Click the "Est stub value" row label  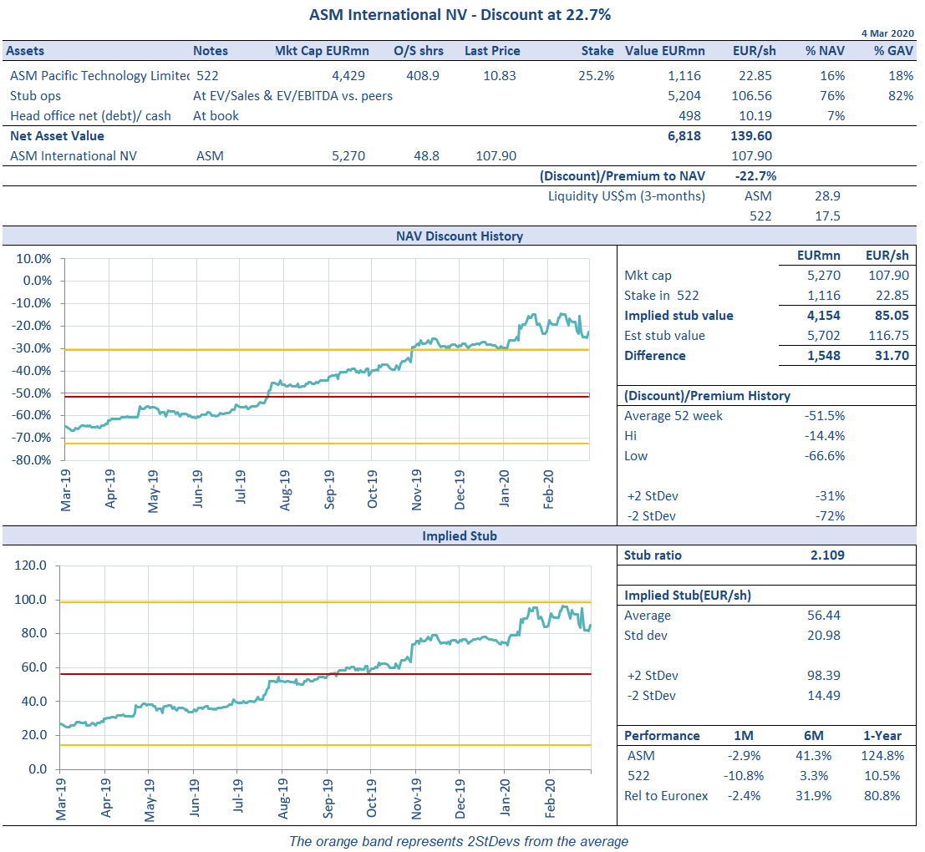tap(664, 336)
